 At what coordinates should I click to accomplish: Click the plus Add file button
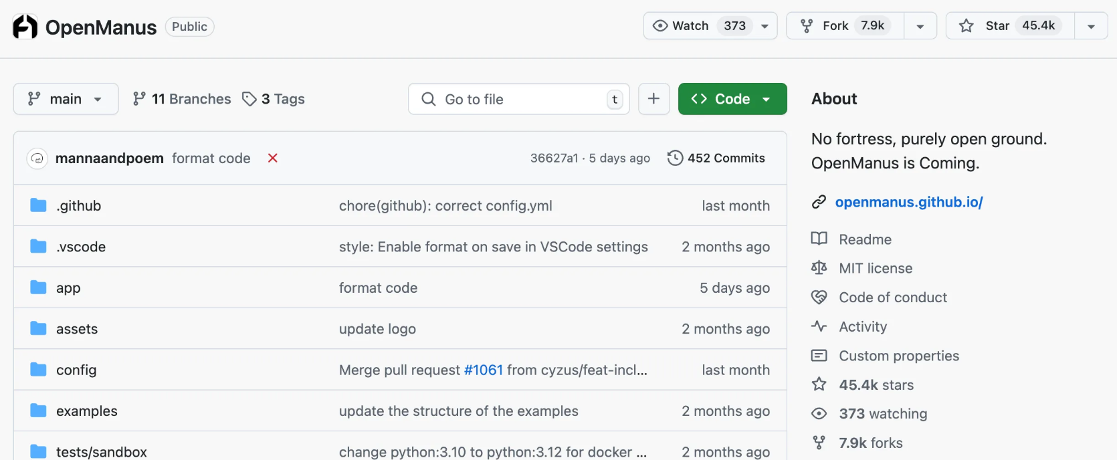click(x=654, y=99)
